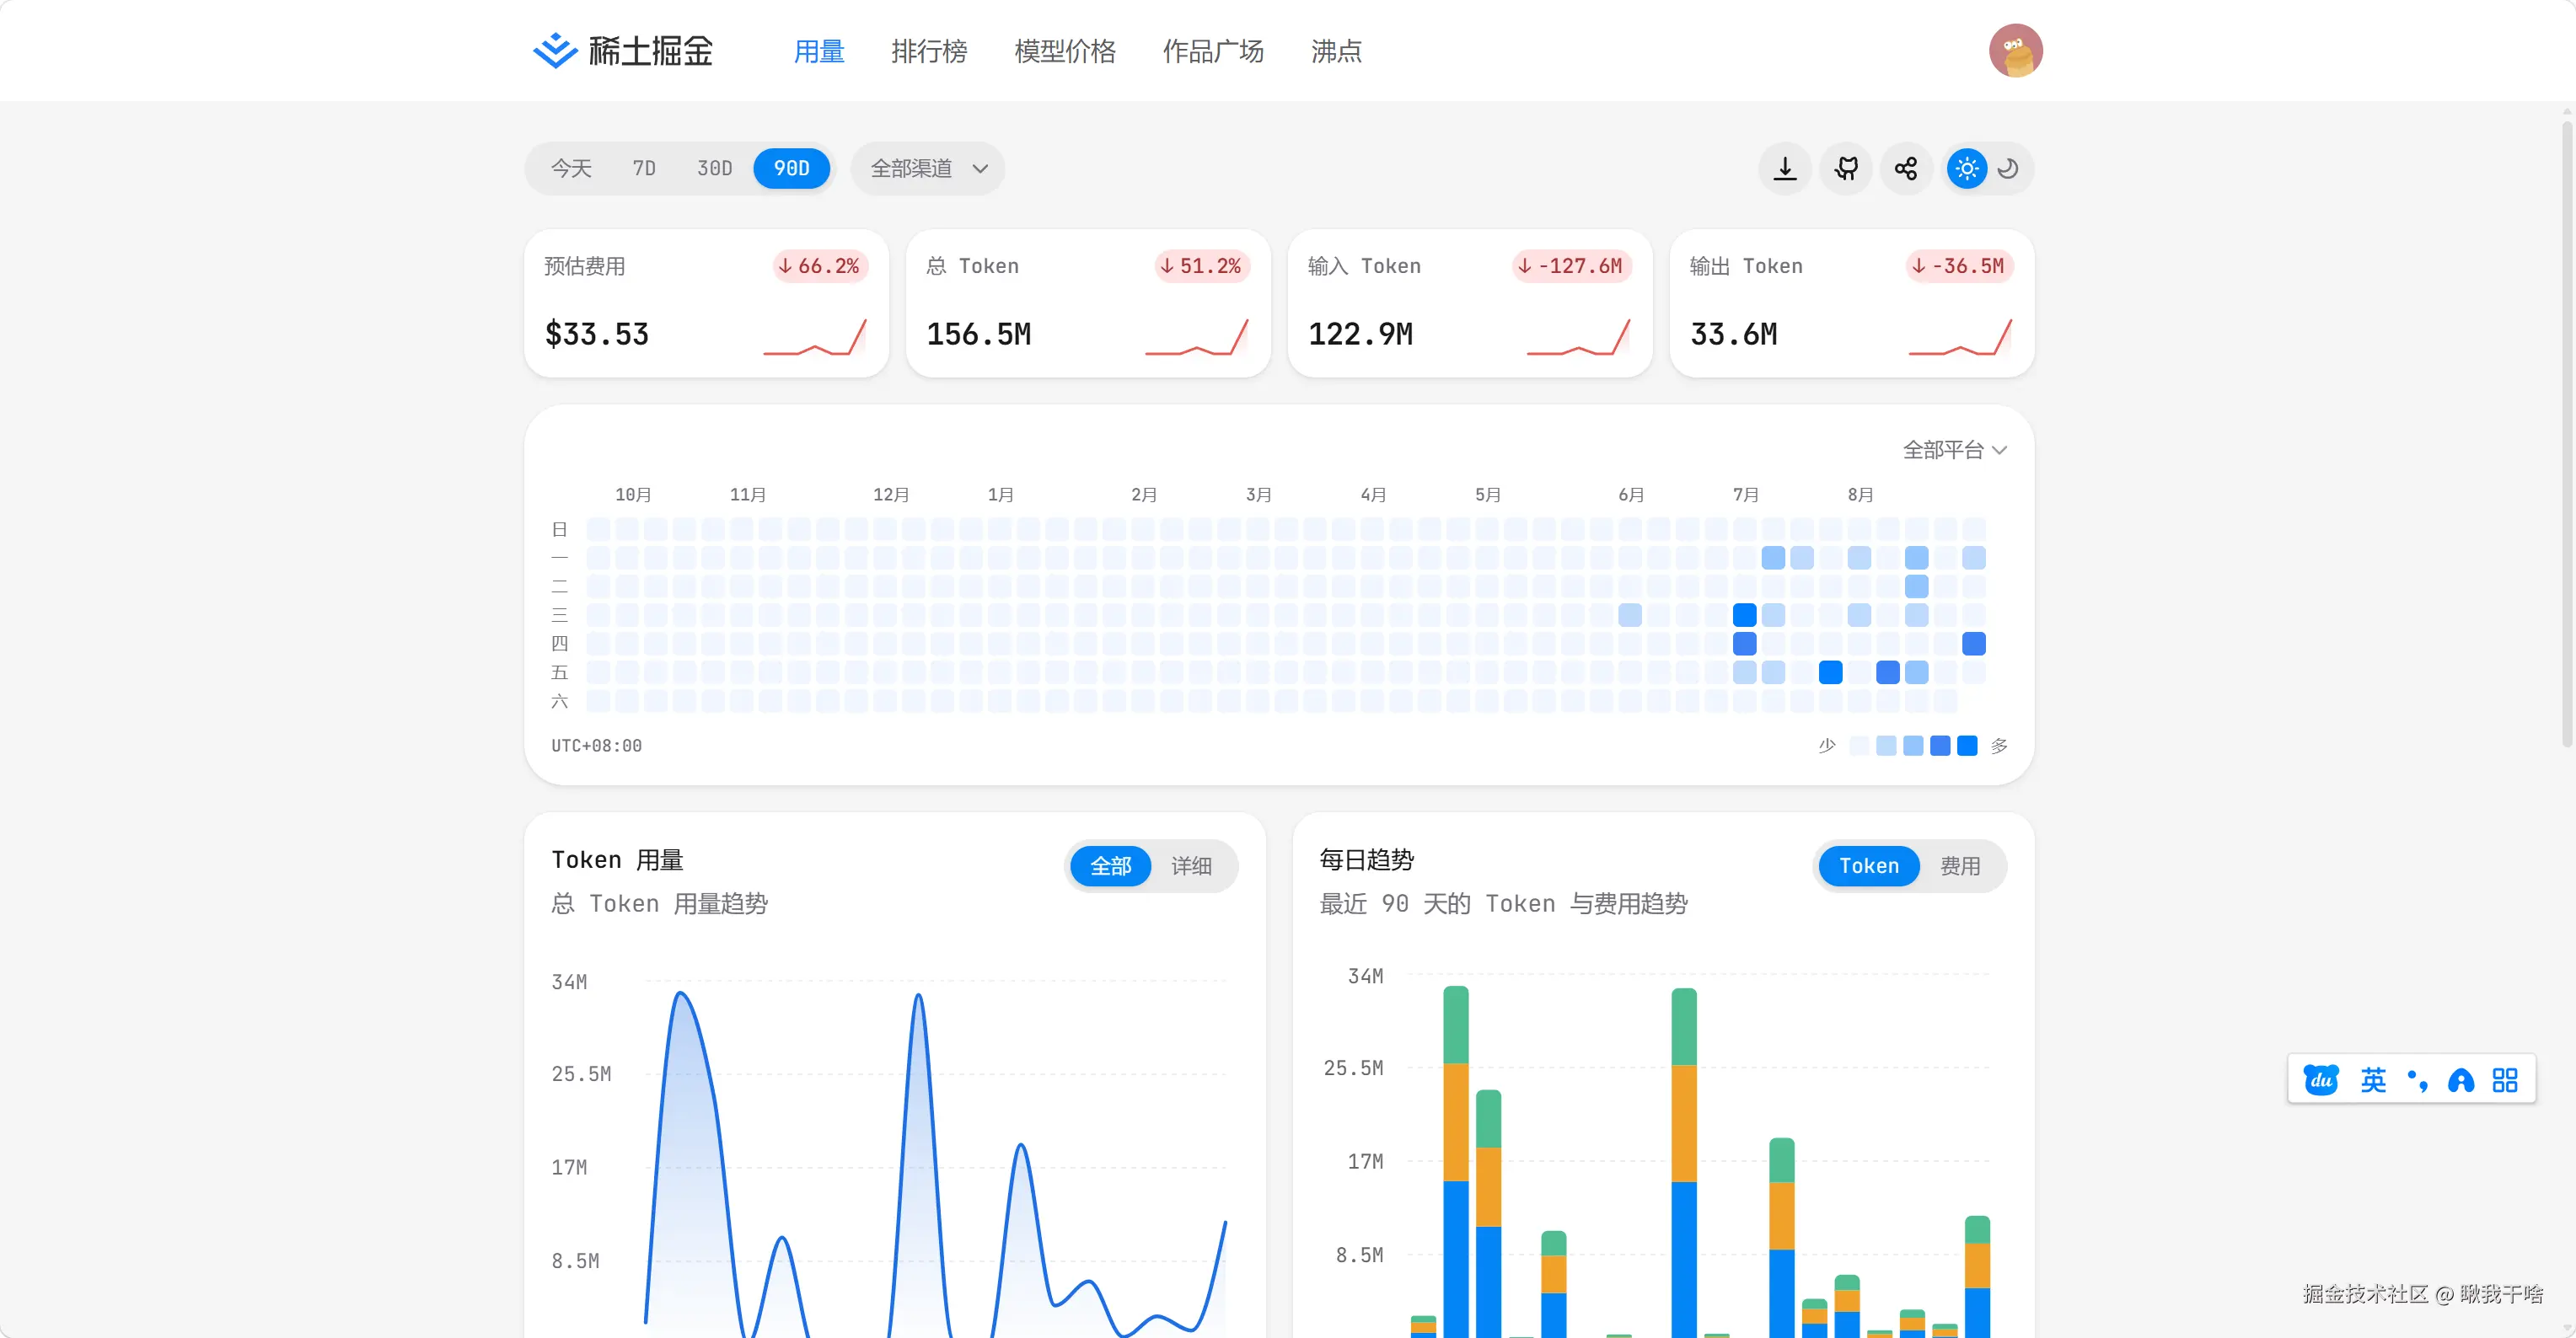The image size is (2576, 1338).
Task: Click the vertical page scrollbar
Action: (2566, 435)
